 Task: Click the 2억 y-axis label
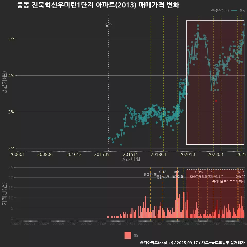(11, 148)
